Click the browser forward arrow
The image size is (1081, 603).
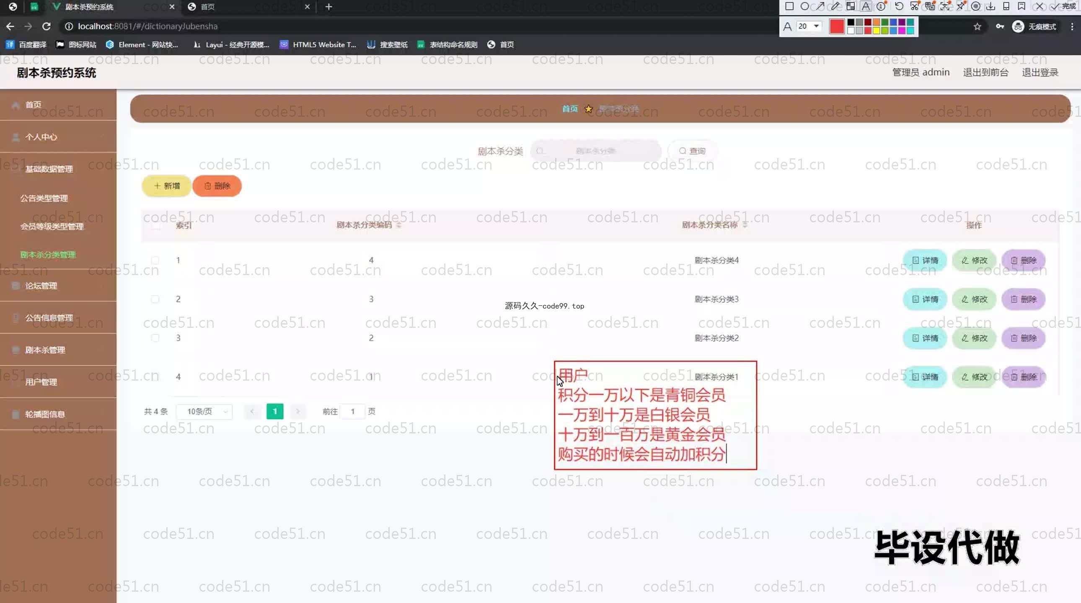point(28,26)
